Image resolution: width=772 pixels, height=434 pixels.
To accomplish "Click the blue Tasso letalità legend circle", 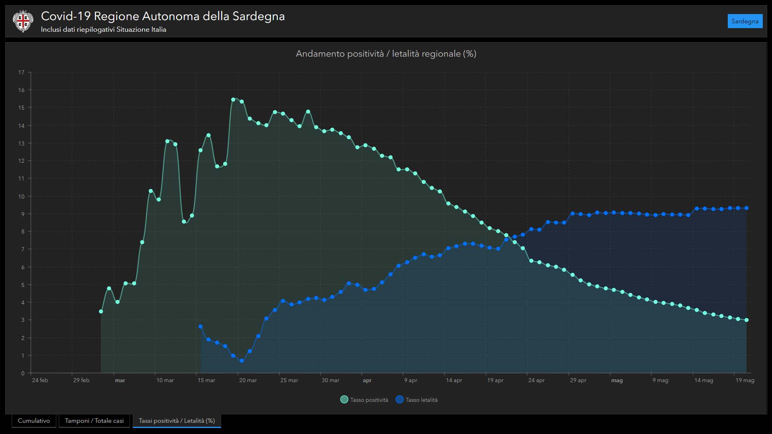I will [x=400, y=399].
